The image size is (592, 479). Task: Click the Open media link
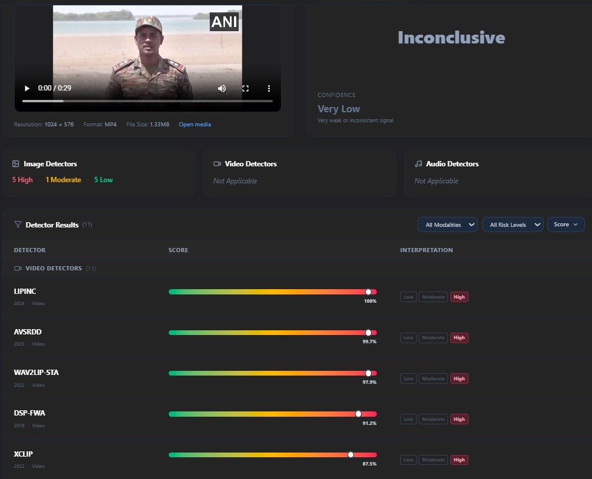tap(195, 125)
